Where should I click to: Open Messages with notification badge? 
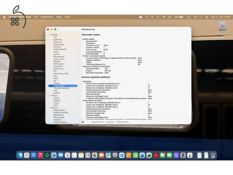pyautogui.click(x=163, y=155)
